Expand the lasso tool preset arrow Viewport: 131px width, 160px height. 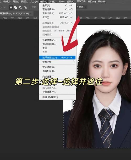tap(5, 8)
